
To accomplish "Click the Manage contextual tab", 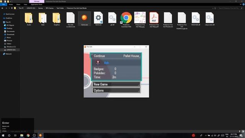I will (x=37, y=1).
